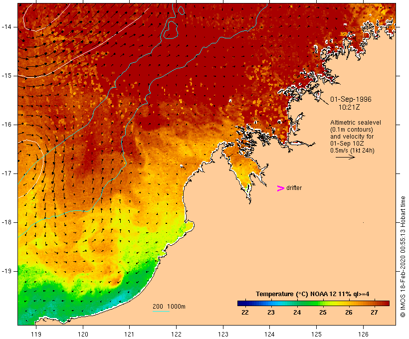Click the '(0.1m contours)' text line
This screenshot has width=409, height=339.
[352, 130]
